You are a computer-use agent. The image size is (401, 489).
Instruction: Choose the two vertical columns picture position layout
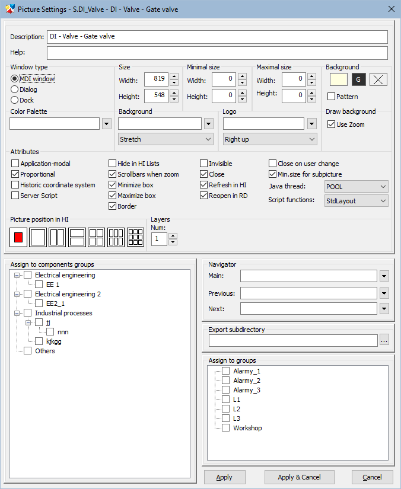(x=57, y=238)
